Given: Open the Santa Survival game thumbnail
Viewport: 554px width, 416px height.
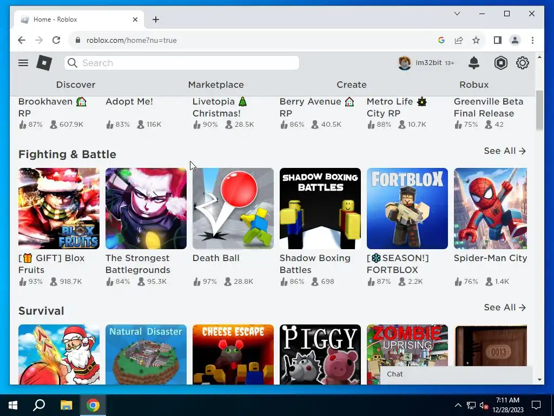Looking at the screenshot, I should click(x=59, y=354).
